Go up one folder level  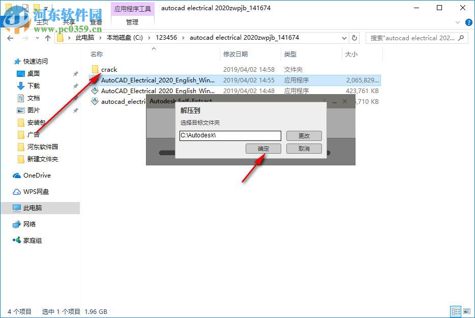[x=47, y=38]
